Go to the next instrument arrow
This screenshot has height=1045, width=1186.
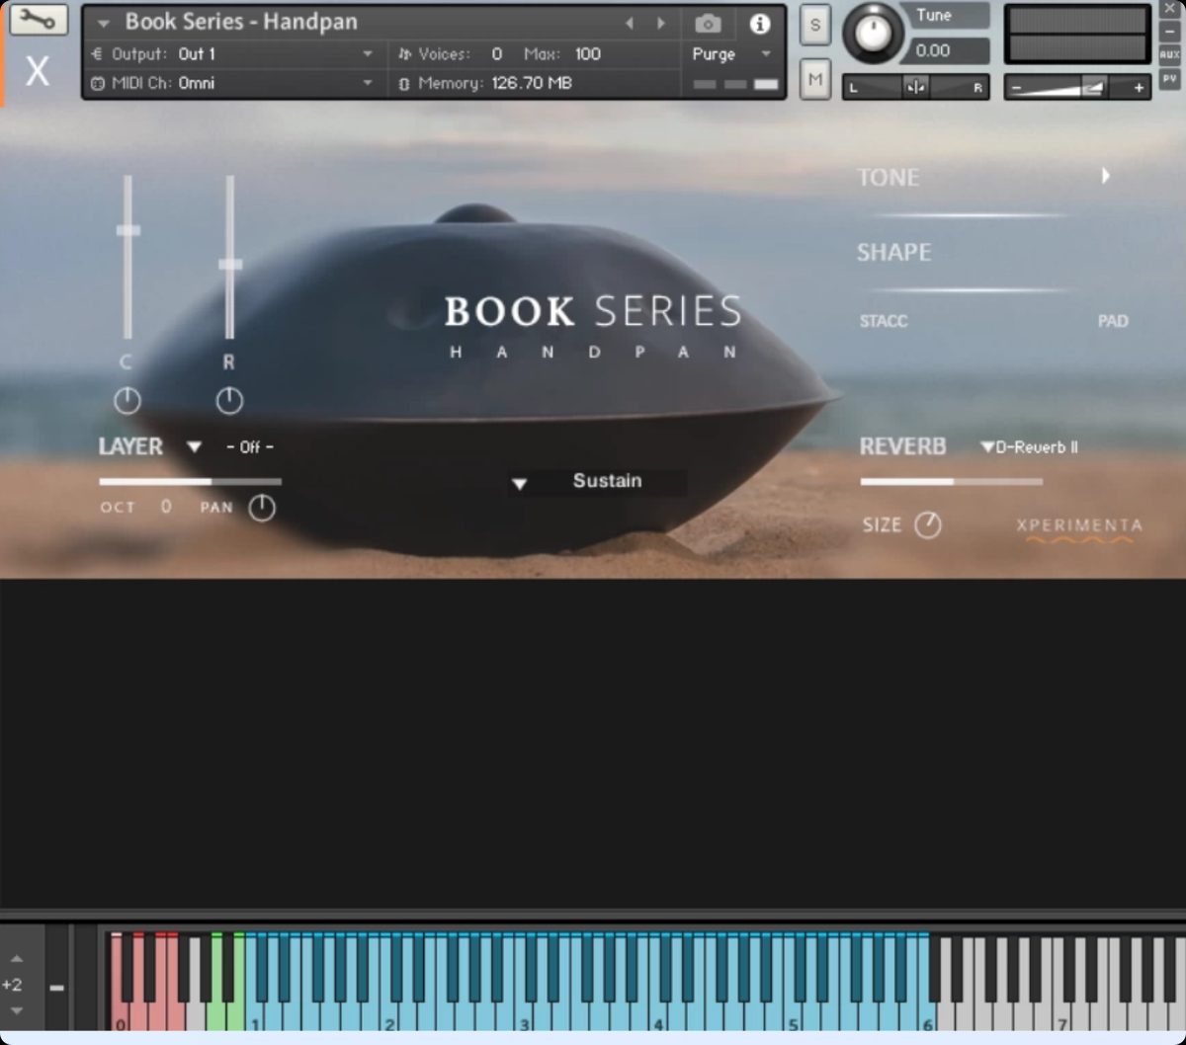pyautogui.click(x=661, y=23)
